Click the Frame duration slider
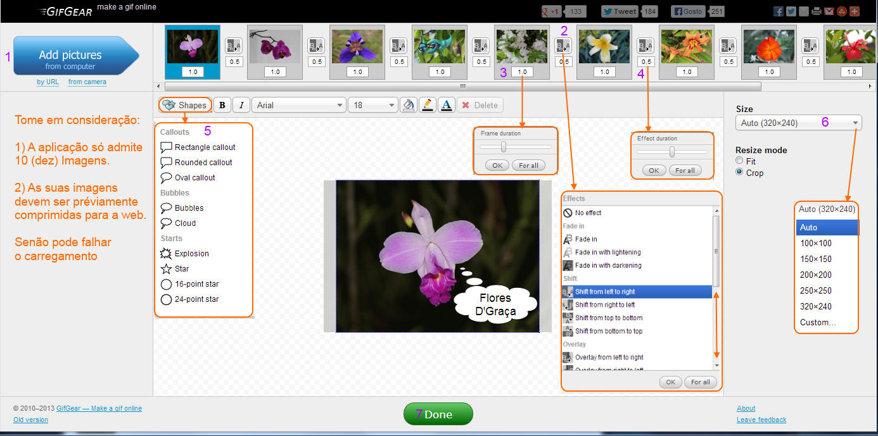 point(516,146)
